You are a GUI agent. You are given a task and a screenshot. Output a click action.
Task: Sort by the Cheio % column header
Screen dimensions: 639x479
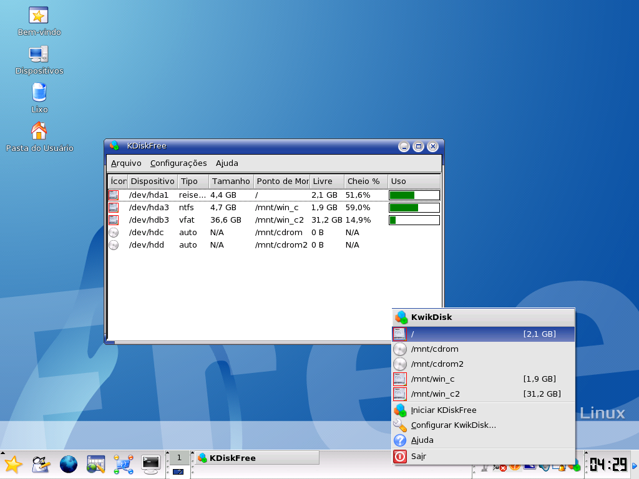[x=366, y=181]
